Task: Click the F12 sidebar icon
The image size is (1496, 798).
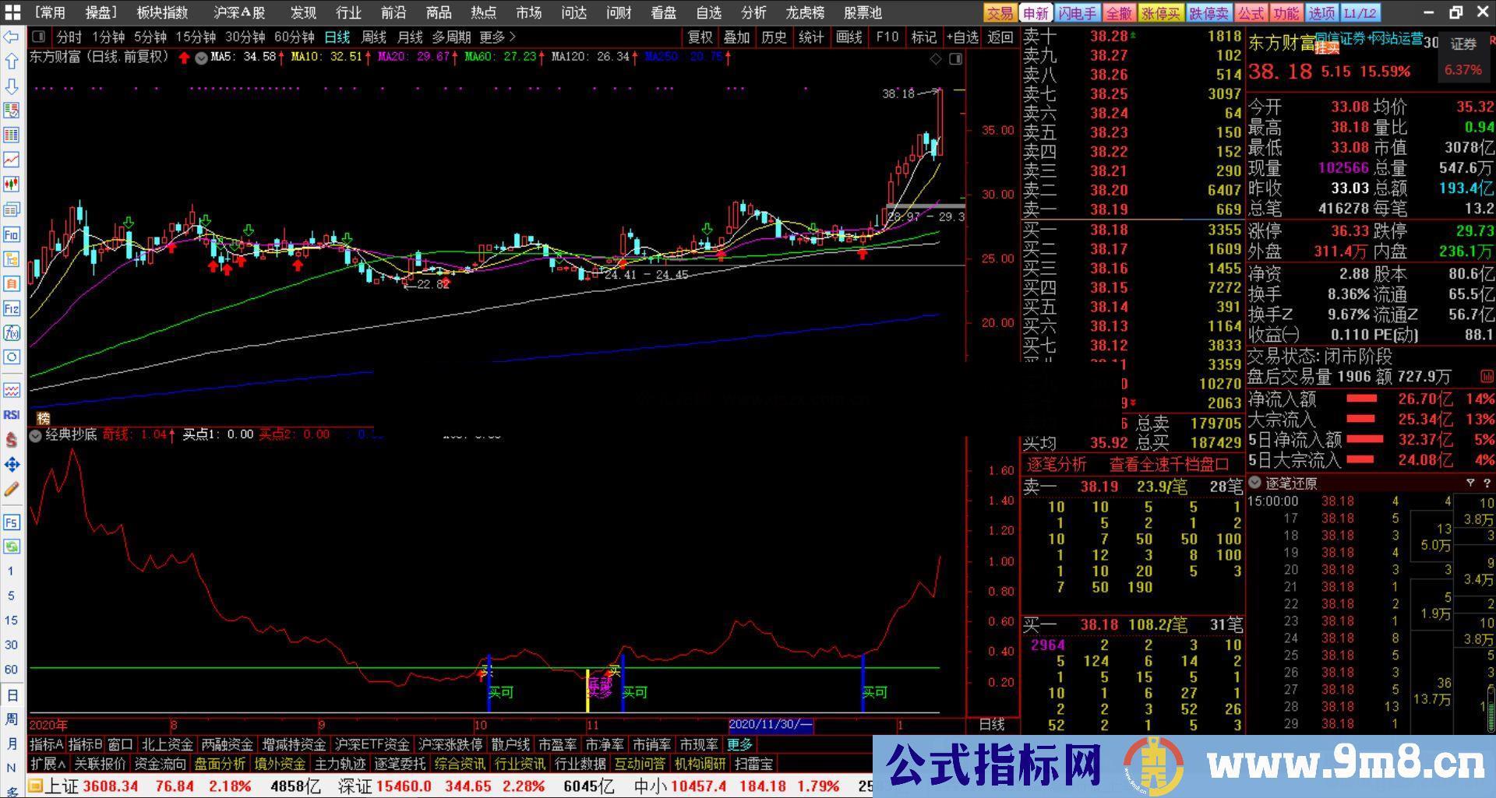Action: pyautogui.click(x=11, y=308)
